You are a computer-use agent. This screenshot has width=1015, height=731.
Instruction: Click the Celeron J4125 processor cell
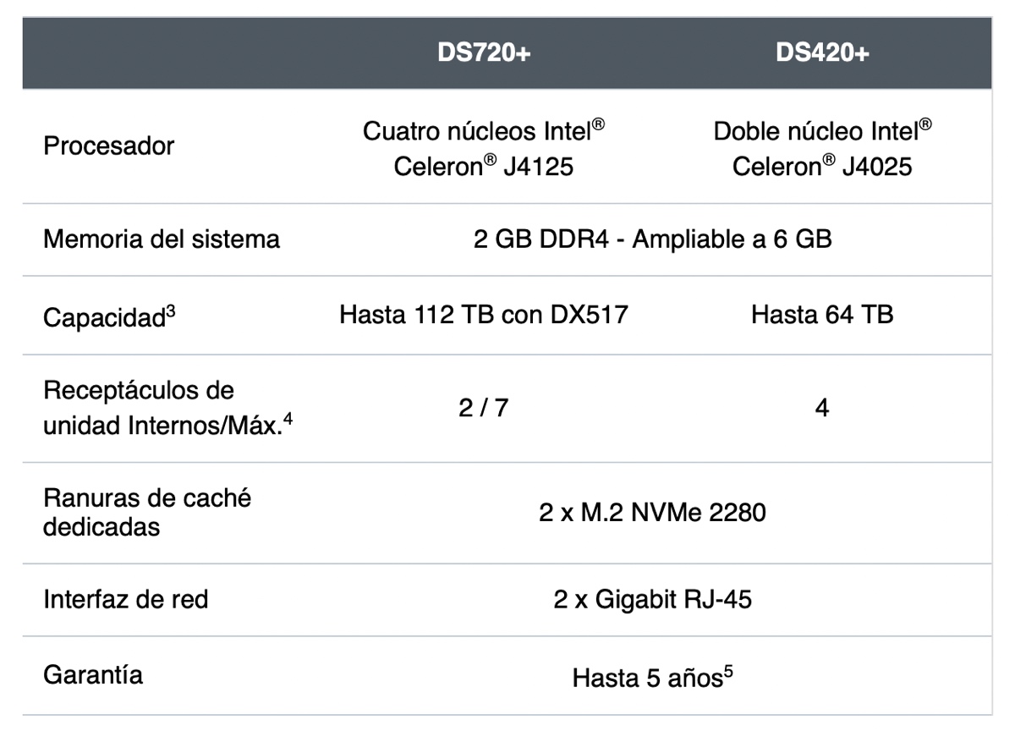(484, 148)
